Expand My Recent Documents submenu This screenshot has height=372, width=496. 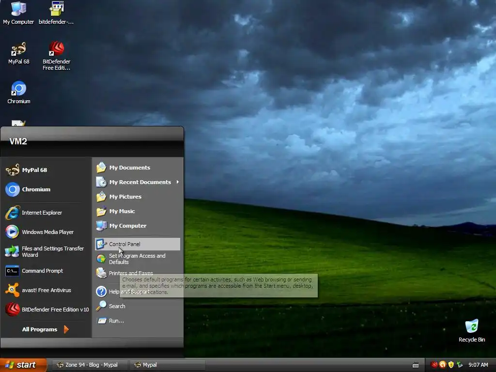[138, 182]
